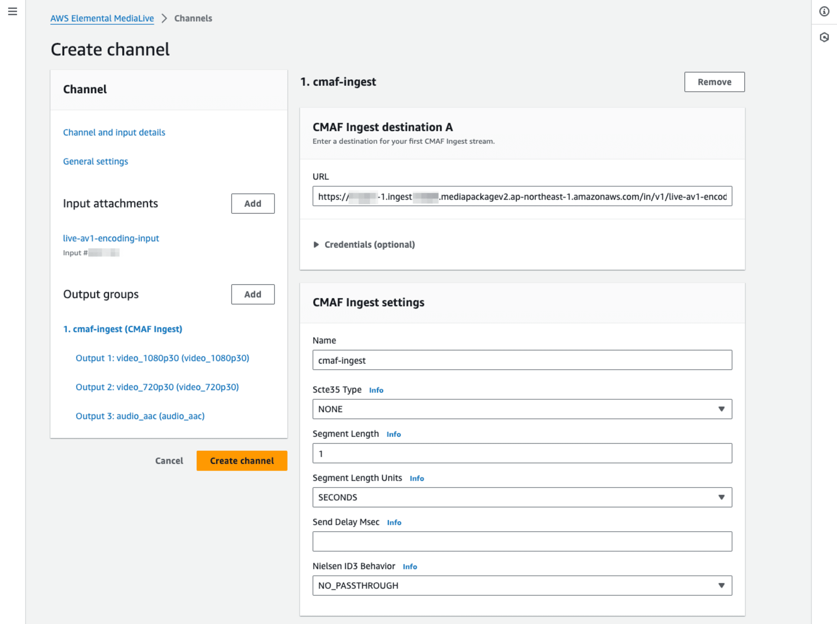Click the hexagon settings icon in right rail
This screenshot has width=837, height=624.
824,37
